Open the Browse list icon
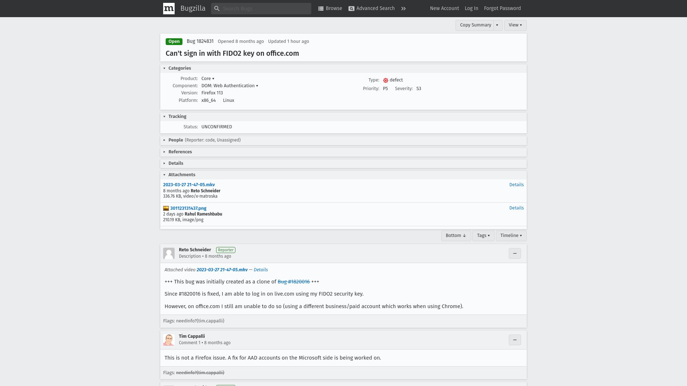The width and height of the screenshot is (687, 386). [x=321, y=9]
